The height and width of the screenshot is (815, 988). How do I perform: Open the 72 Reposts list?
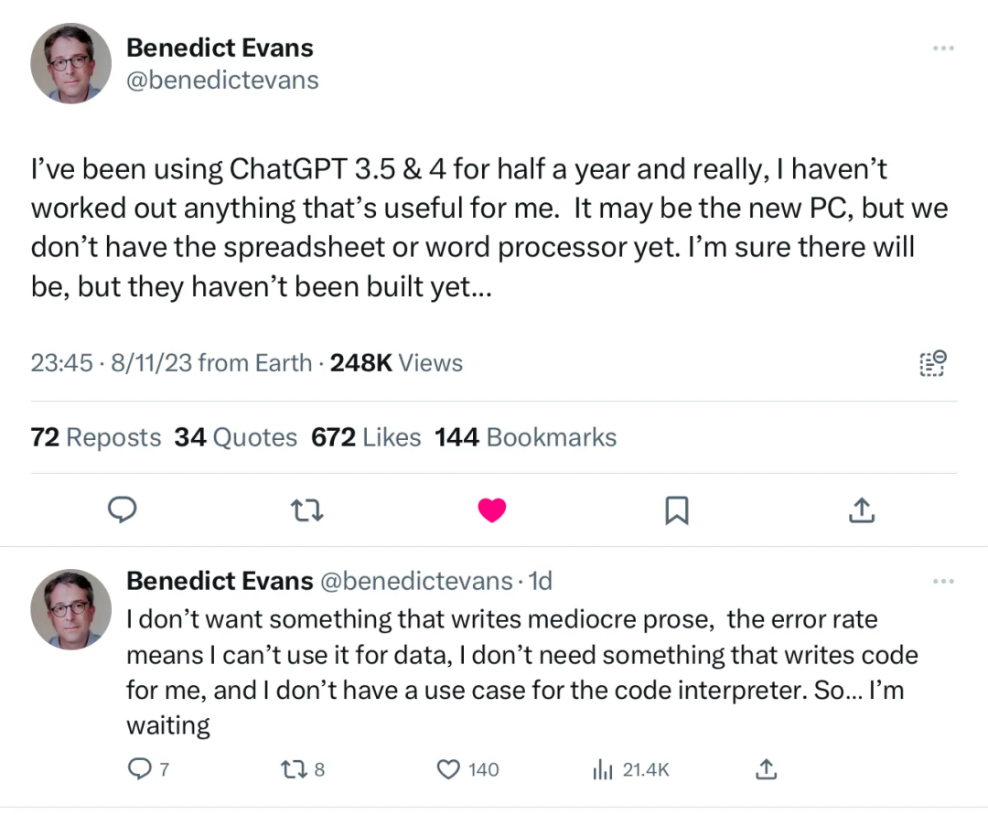96,437
